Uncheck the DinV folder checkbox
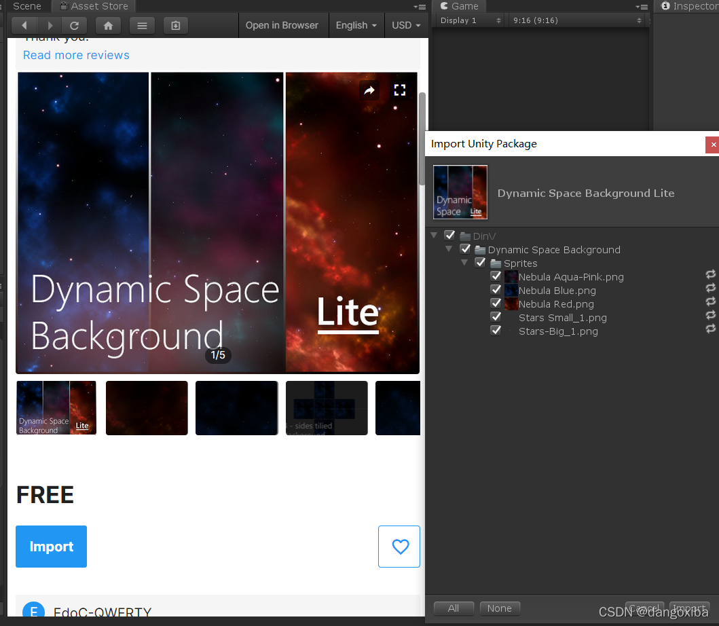Screen dimensions: 719x626 coord(449,236)
